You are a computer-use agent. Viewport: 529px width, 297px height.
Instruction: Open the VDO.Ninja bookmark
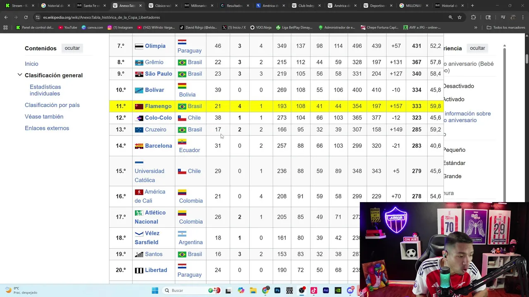pyautogui.click(x=260, y=27)
